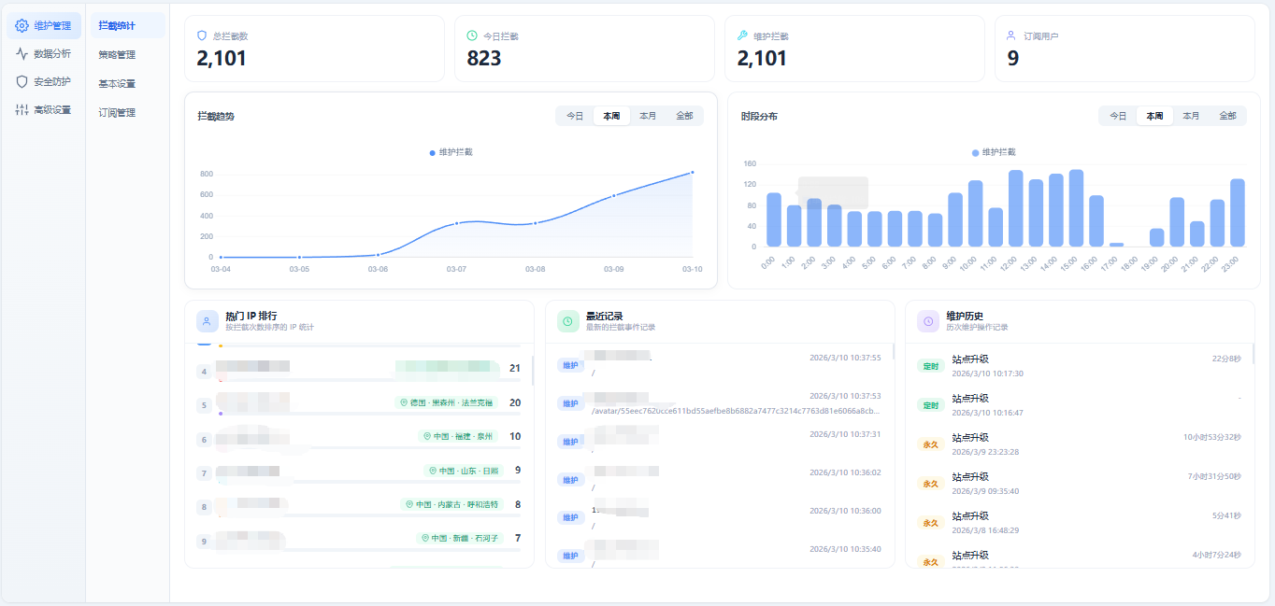The image size is (1275, 606).
Task: Show 全部 data in 时段分布 chart
Action: 1227,116
